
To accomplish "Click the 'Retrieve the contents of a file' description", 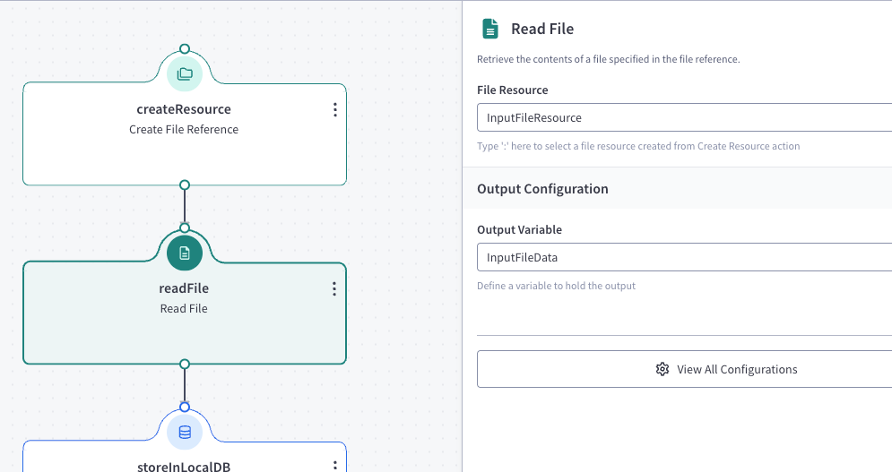I will click(608, 59).
